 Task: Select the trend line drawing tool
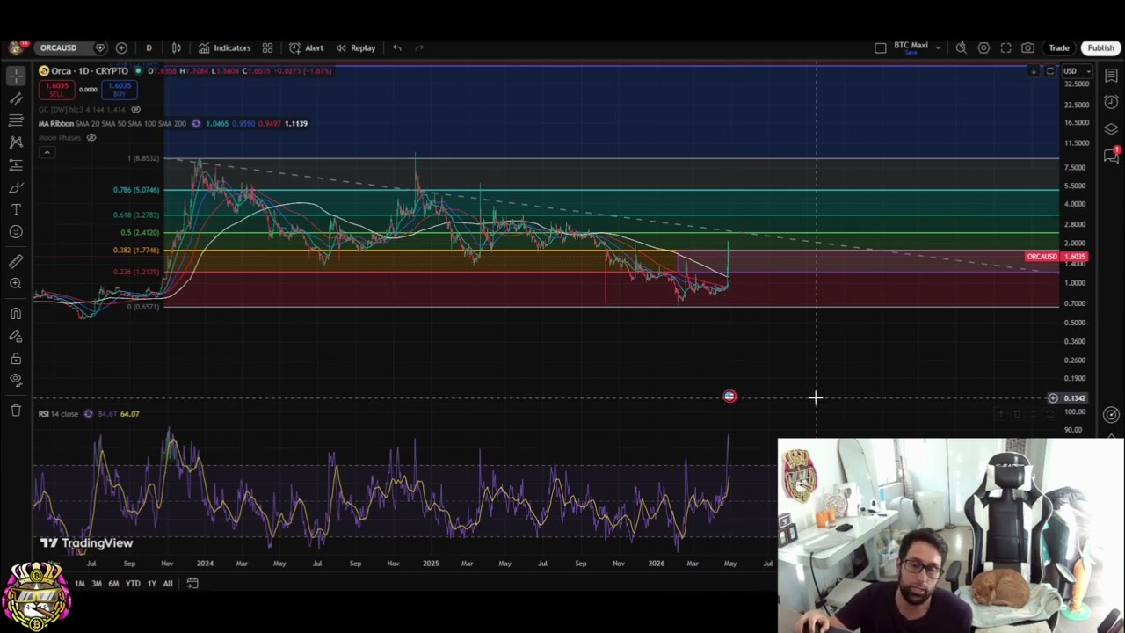[x=16, y=98]
